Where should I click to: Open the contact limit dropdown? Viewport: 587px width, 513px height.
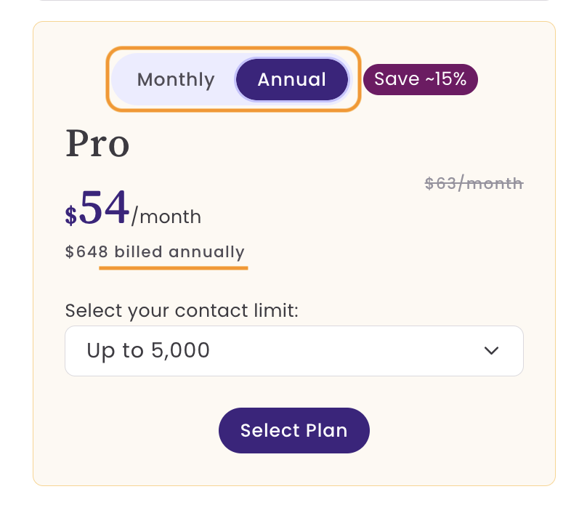(294, 351)
